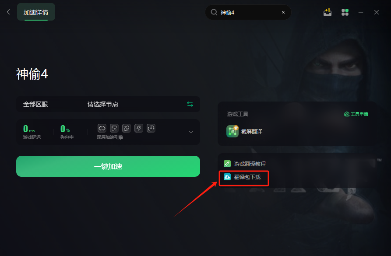Select the 全部区服 region selector

click(35, 104)
